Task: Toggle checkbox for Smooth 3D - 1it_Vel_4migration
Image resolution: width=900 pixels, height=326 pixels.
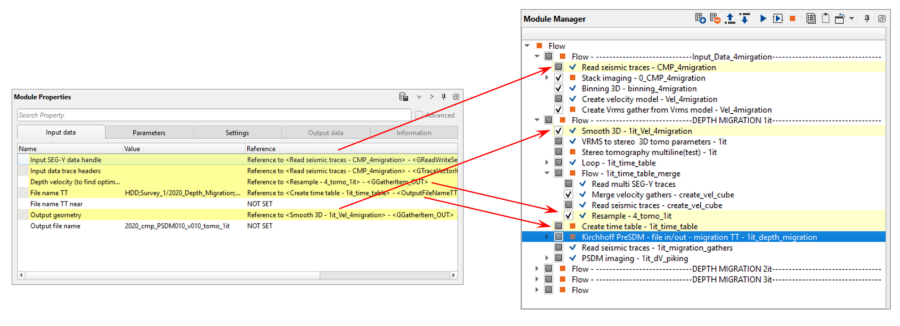Action: 558,131
